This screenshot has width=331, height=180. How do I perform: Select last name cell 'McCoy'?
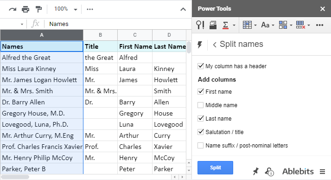tap(169, 158)
